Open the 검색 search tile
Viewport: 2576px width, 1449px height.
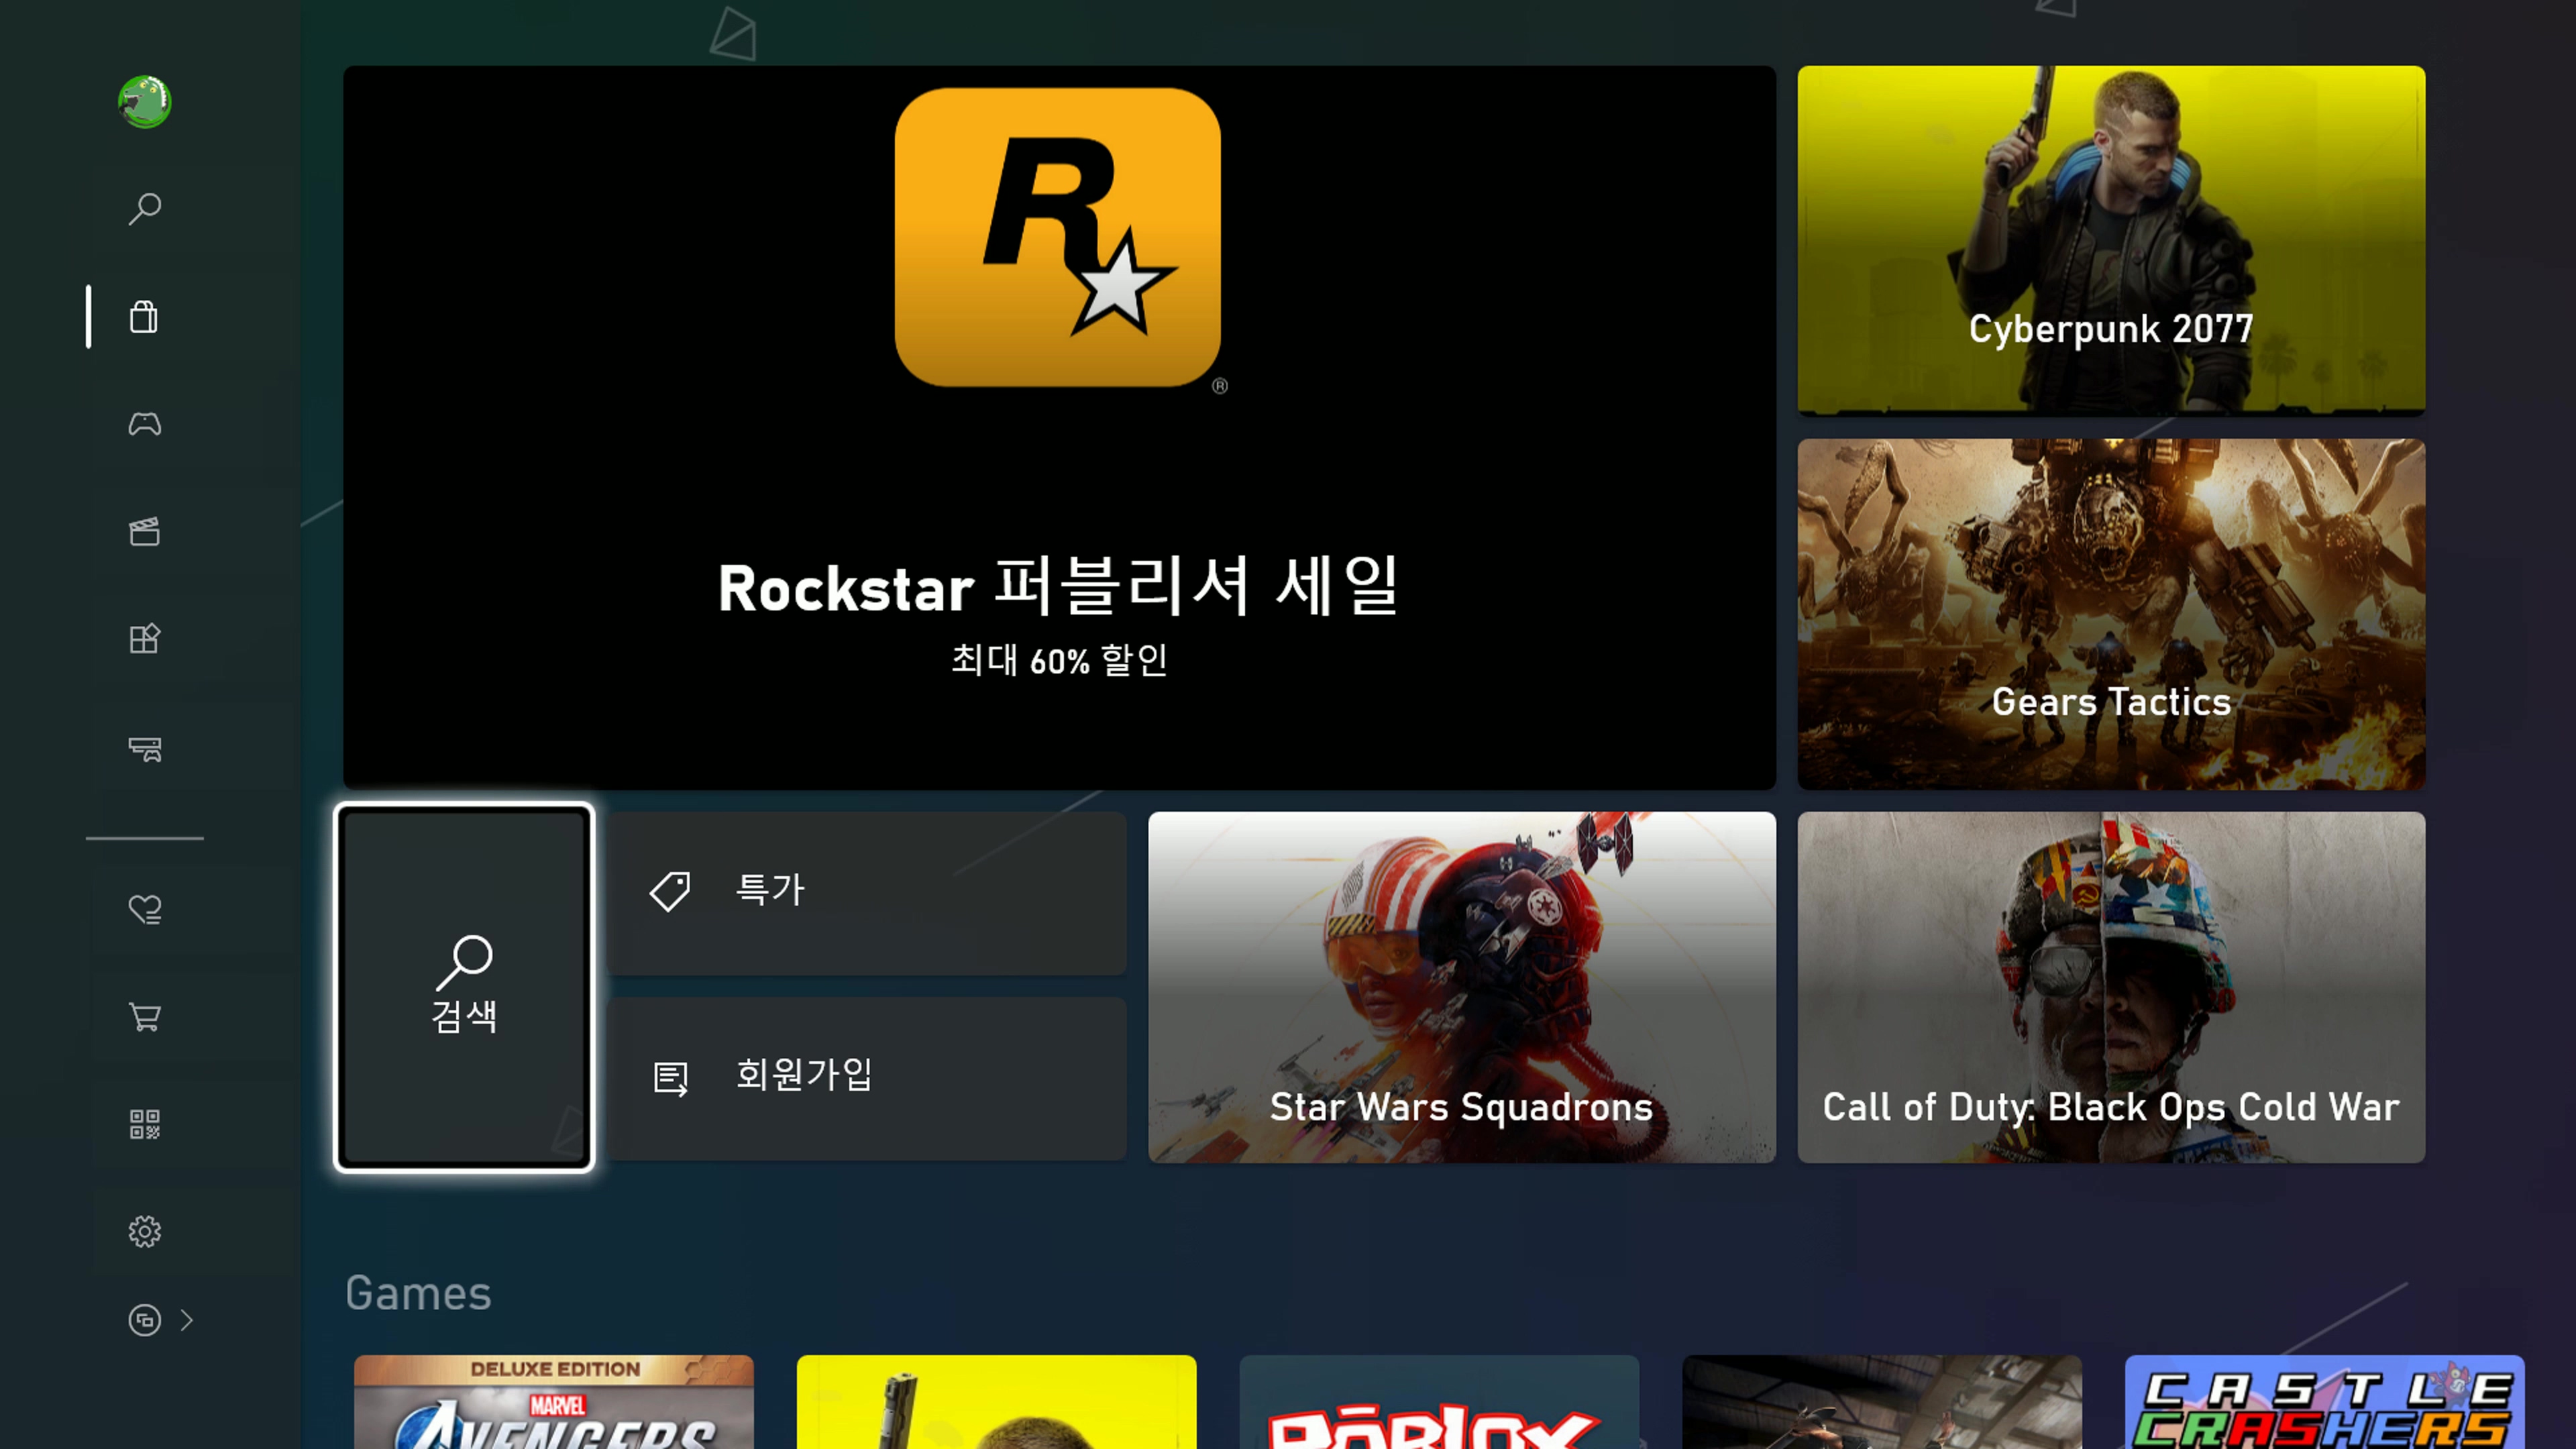click(x=464, y=987)
